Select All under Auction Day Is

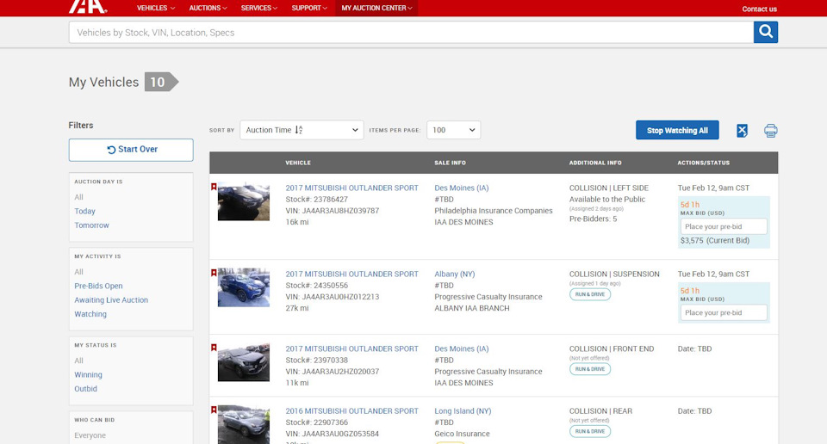tap(78, 197)
